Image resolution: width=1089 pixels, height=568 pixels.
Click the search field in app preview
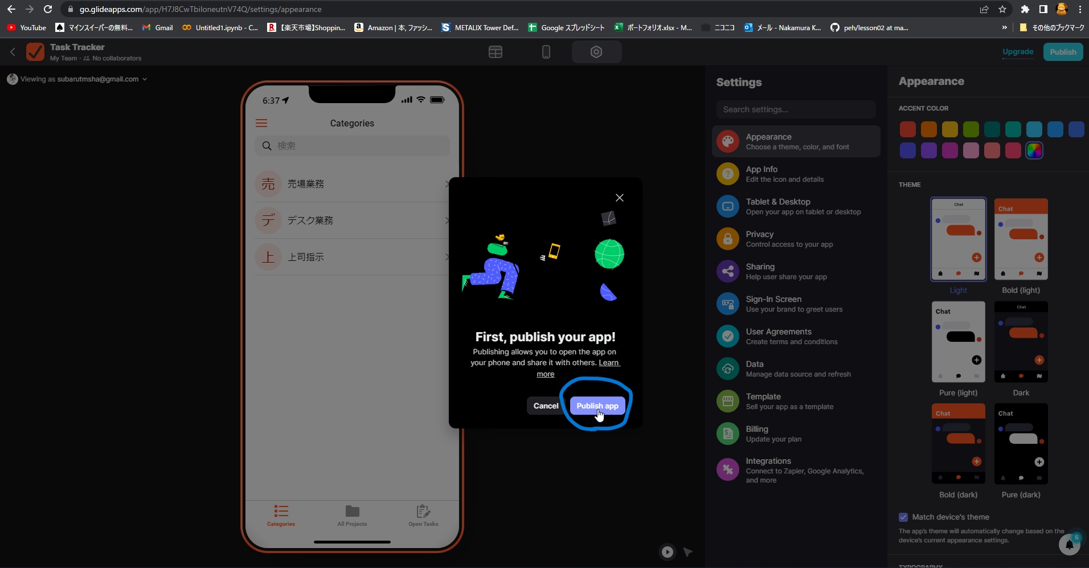[352, 146]
